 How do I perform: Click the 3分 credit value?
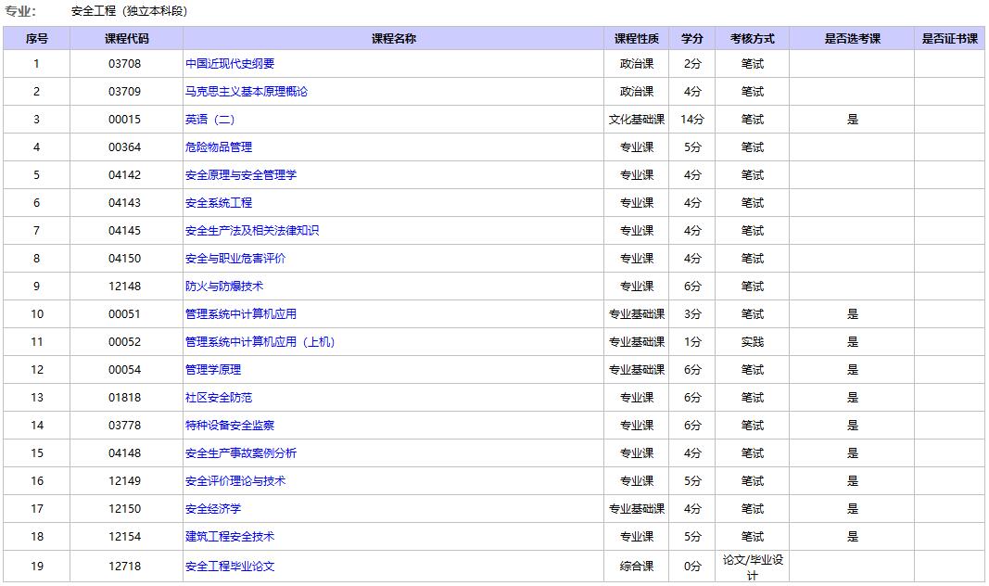(x=691, y=313)
